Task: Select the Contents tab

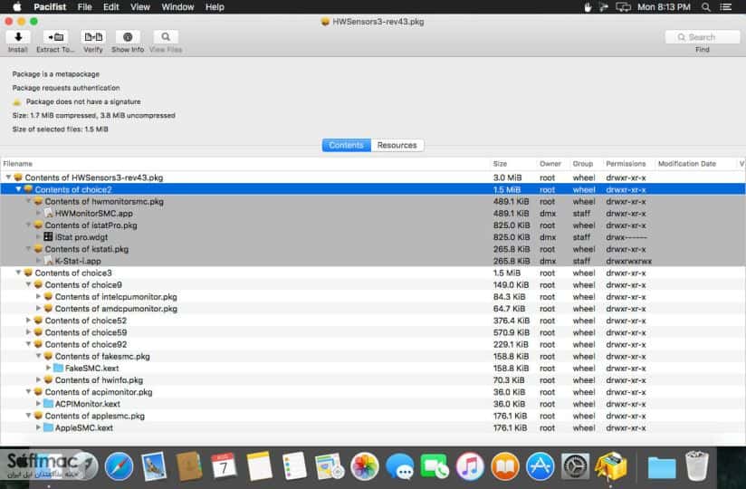Action: point(347,145)
